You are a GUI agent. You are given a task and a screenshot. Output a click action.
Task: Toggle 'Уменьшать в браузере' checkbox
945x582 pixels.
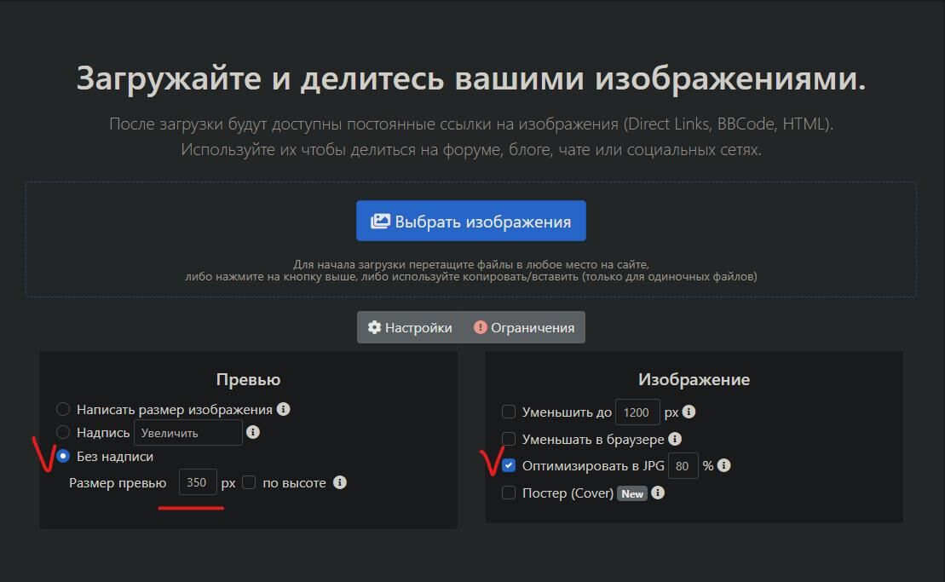coord(509,439)
